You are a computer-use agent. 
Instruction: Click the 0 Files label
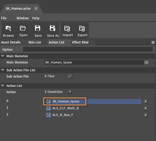point(50,76)
